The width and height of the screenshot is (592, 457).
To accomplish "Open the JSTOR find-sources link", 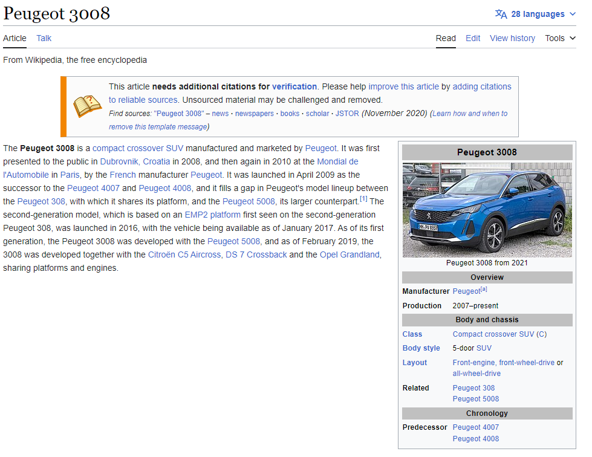I will pos(347,114).
